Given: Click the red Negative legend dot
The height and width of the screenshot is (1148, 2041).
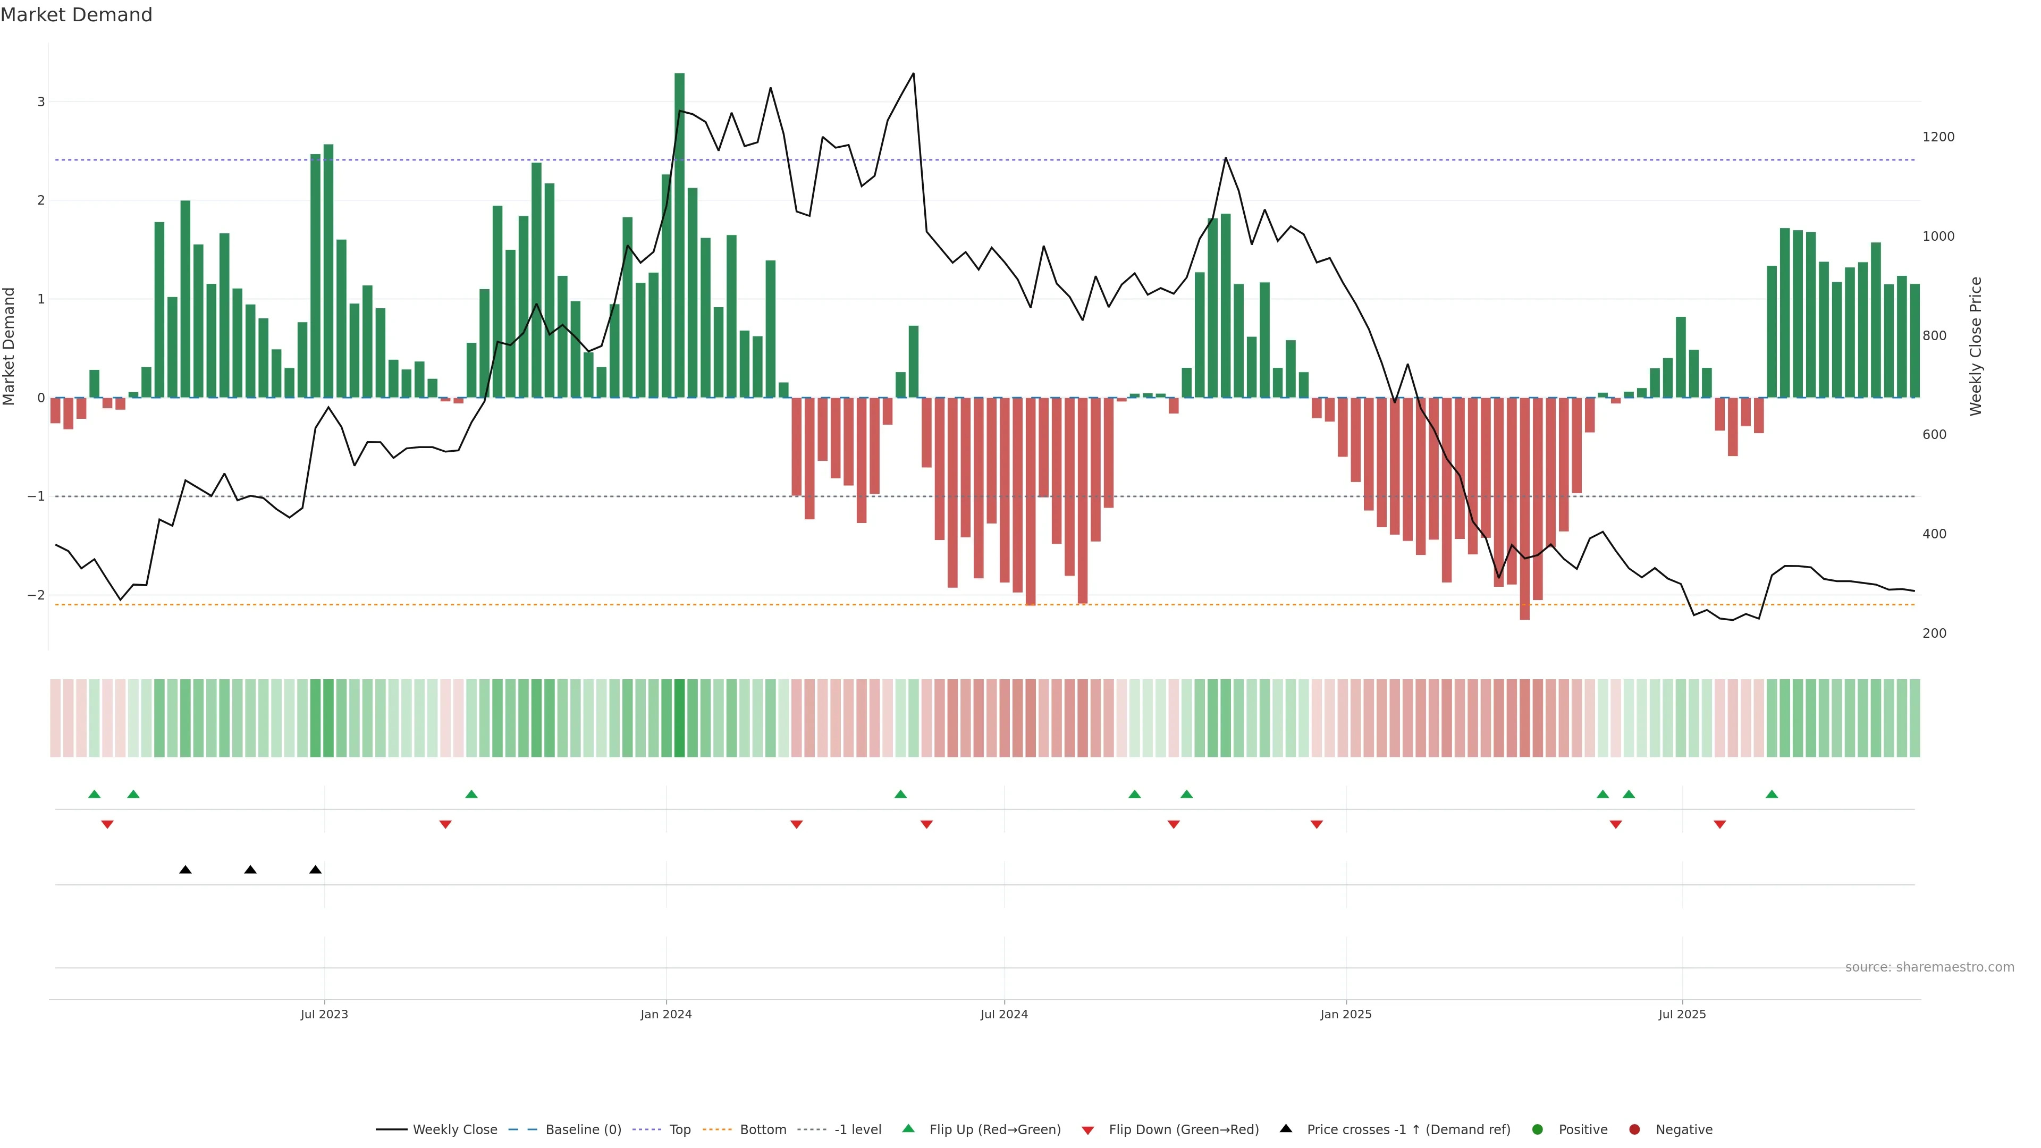Looking at the screenshot, I should point(1634,1130).
